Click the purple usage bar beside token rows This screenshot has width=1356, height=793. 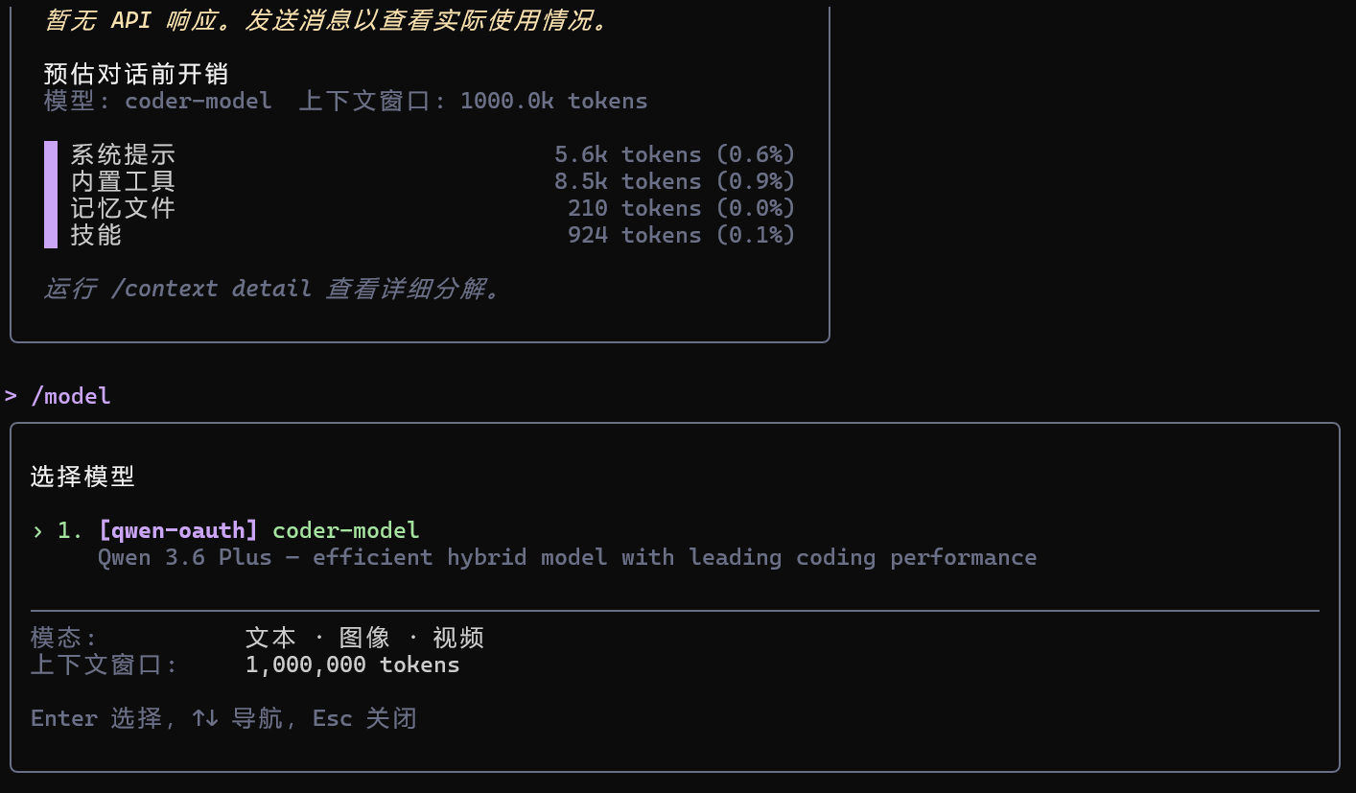(51, 195)
